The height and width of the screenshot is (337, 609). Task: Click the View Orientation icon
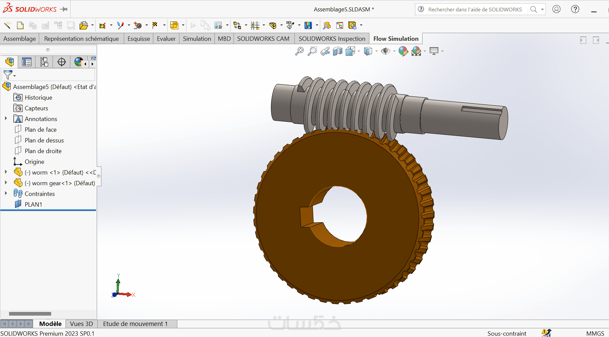point(350,51)
